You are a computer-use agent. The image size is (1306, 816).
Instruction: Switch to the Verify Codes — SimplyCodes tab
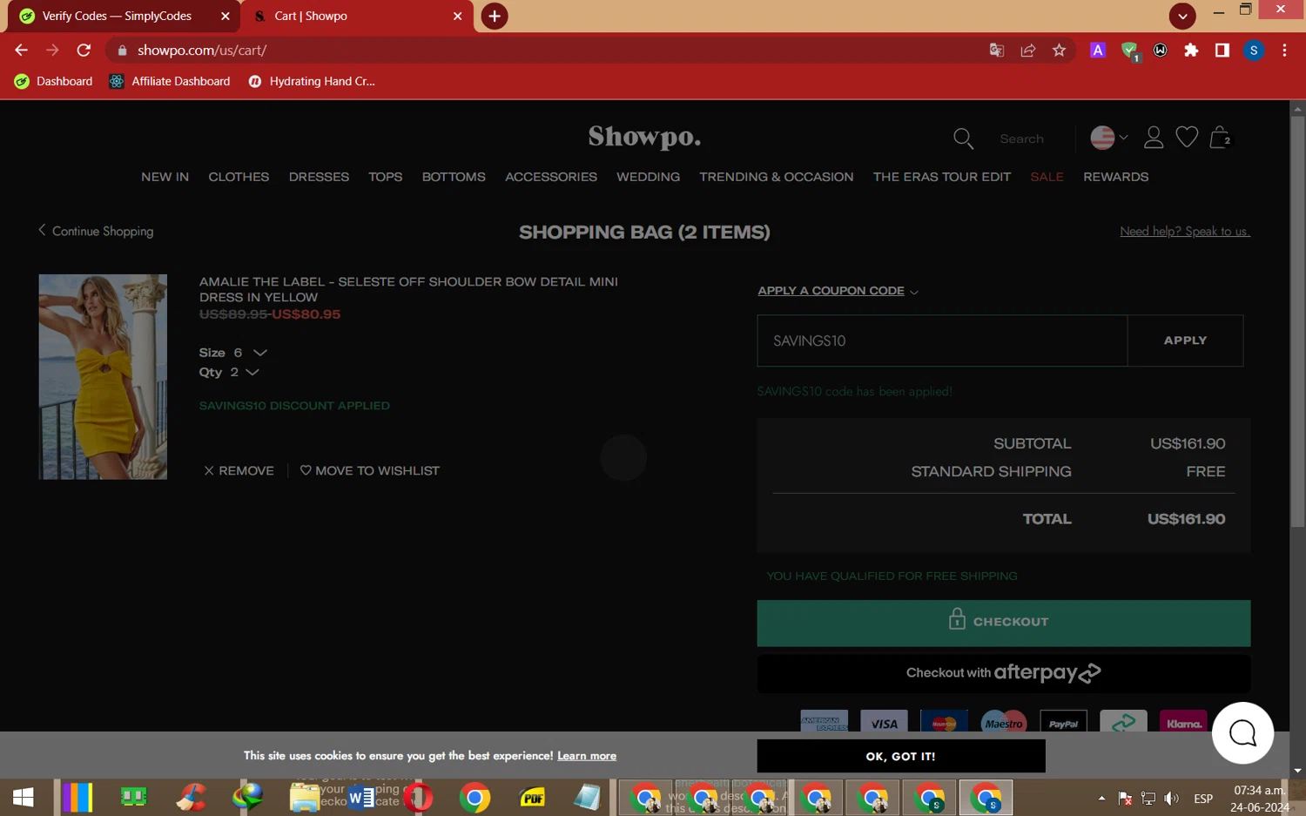pos(117,16)
